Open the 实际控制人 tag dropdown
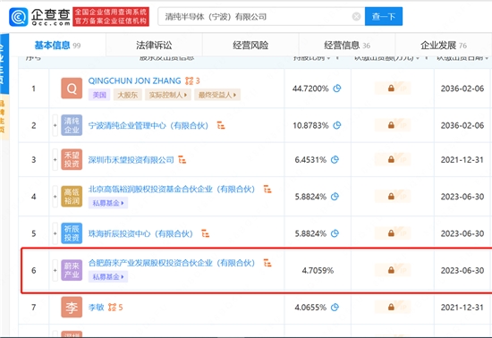 pos(168,95)
